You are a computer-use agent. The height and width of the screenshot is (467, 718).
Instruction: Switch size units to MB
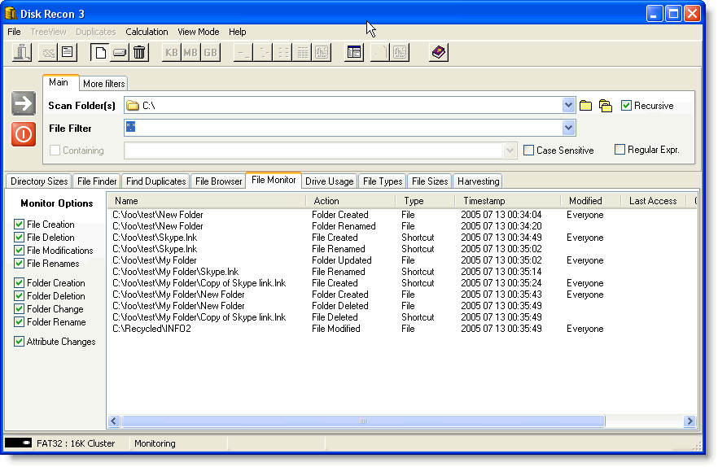click(190, 52)
